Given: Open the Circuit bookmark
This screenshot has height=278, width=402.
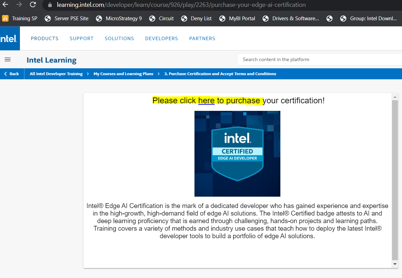Looking at the screenshot, I should [x=161, y=18].
